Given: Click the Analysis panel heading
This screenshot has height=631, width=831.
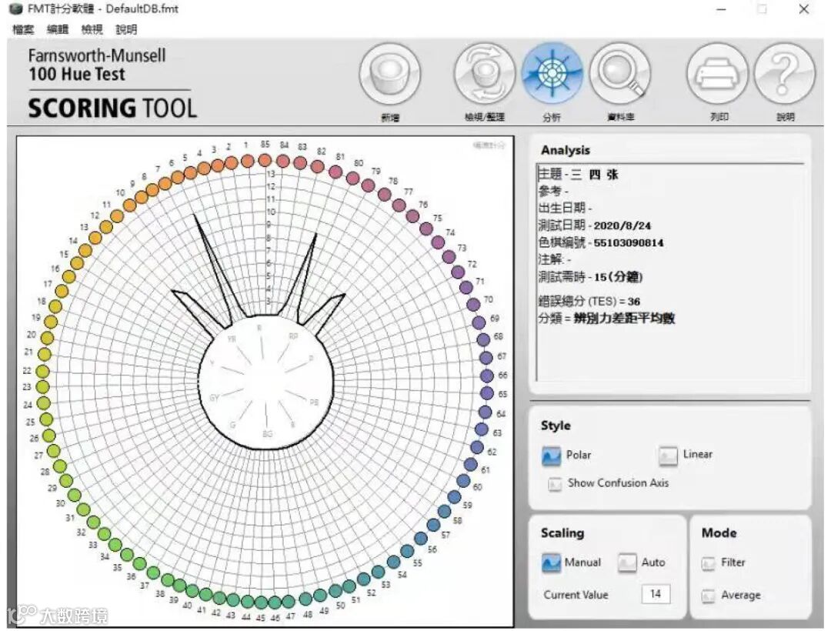Looking at the screenshot, I should 565,151.
